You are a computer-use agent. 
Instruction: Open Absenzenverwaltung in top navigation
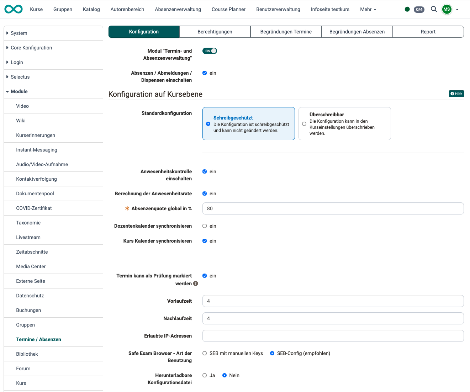[x=178, y=9]
